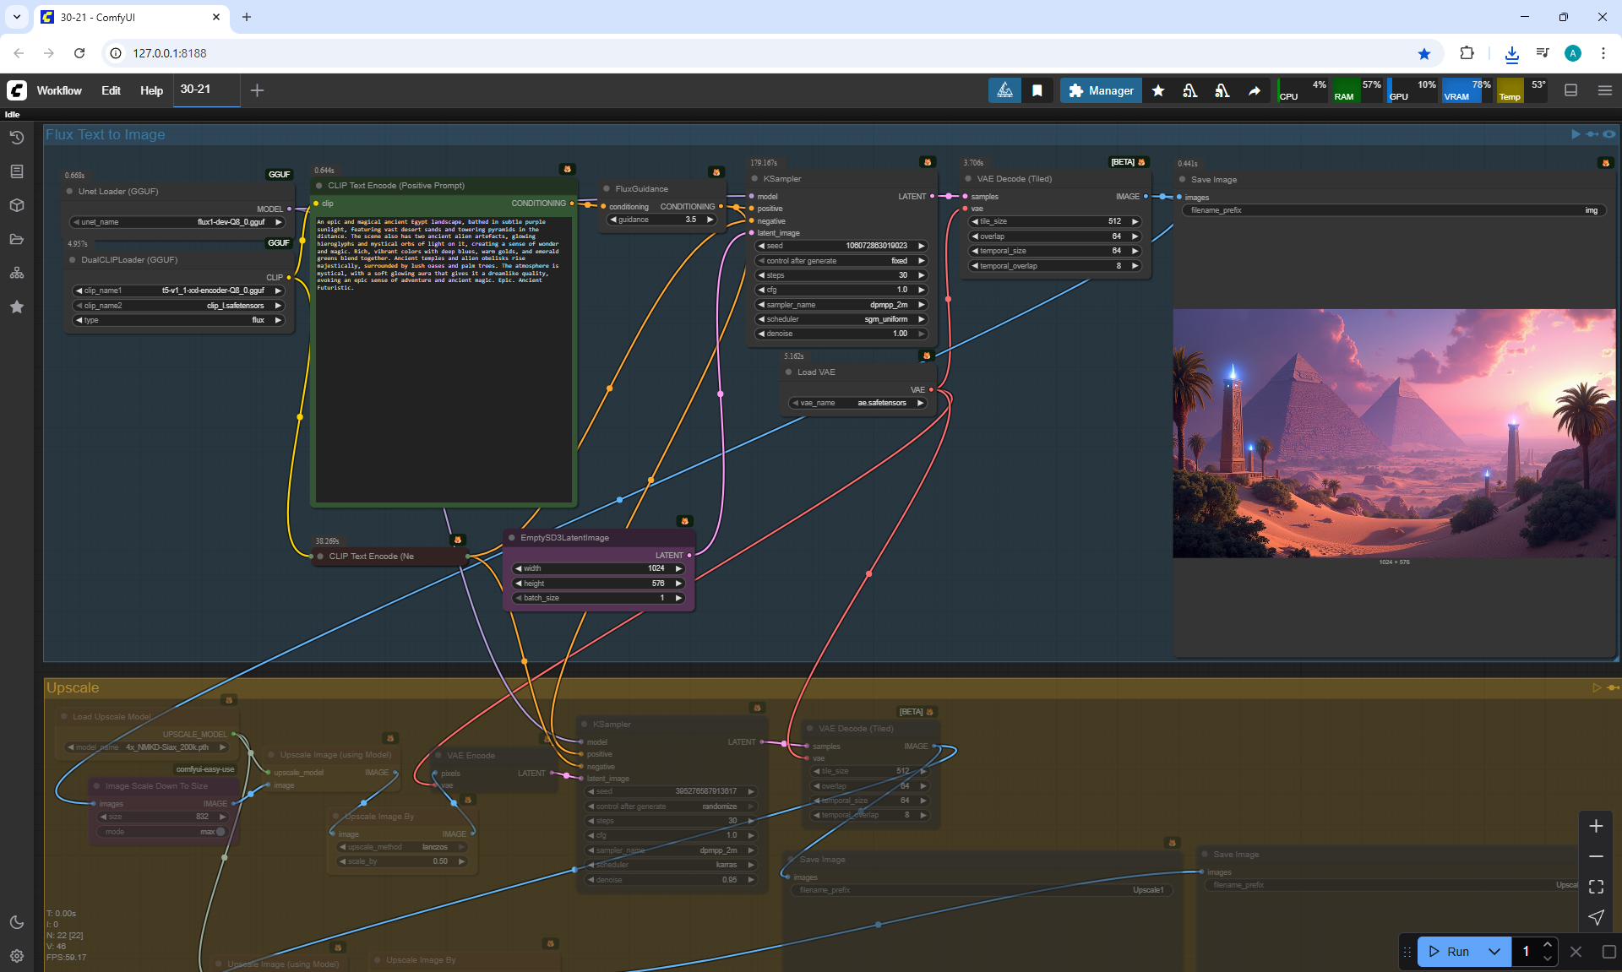Click the share arrow toolbar icon

pyautogui.click(x=1255, y=90)
